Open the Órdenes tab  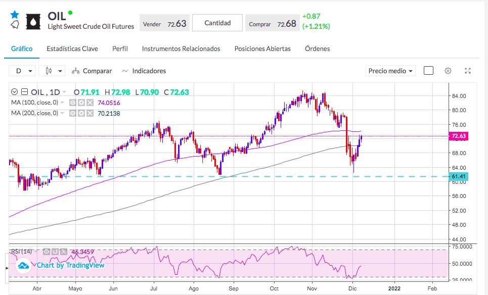coord(318,49)
